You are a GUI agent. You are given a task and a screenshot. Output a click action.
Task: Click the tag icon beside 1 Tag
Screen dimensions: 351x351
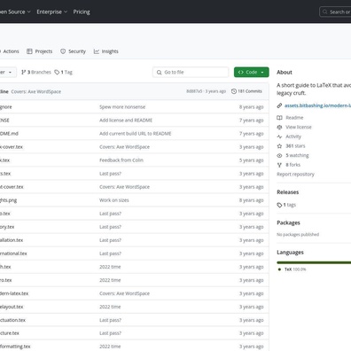click(x=57, y=72)
